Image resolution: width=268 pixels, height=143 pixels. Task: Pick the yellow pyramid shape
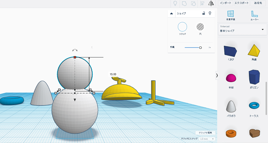[254, 50]
